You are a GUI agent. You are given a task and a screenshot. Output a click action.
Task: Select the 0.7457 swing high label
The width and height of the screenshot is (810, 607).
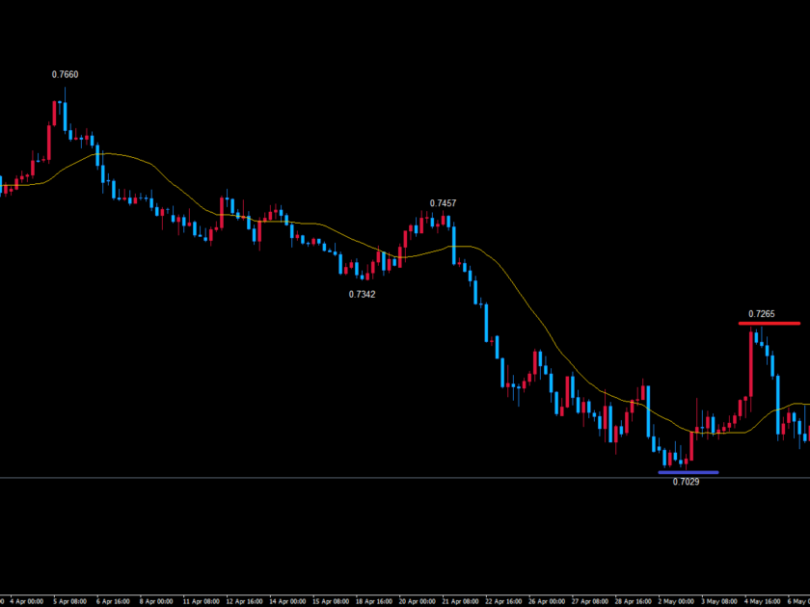[x=443, y=203]
